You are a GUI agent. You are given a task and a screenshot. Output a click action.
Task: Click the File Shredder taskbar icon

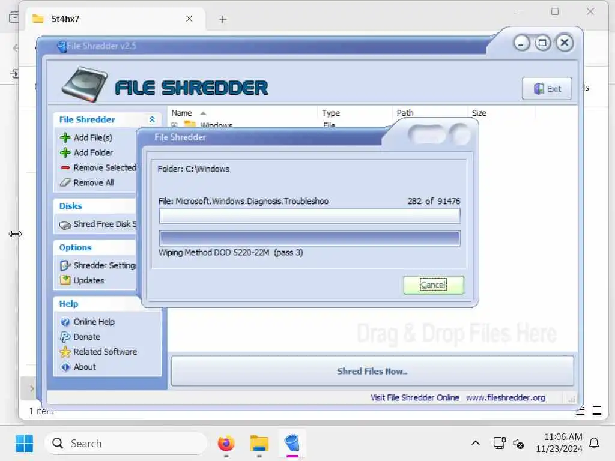point(292,444)
